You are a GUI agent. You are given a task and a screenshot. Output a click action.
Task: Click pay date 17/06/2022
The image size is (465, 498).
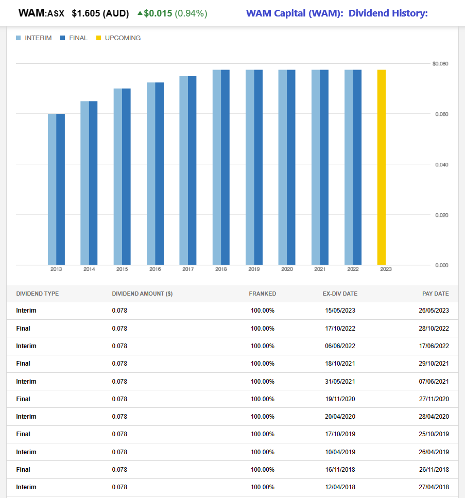pyautogui.click(x=434, y=346)
